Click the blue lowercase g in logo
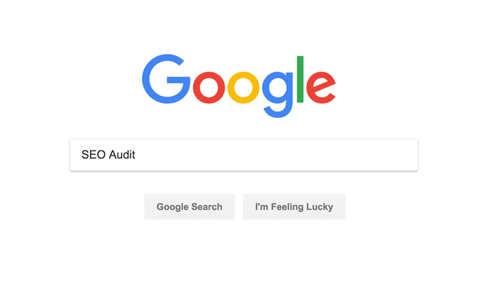This screenshot has width=479, height=287. 277,95
